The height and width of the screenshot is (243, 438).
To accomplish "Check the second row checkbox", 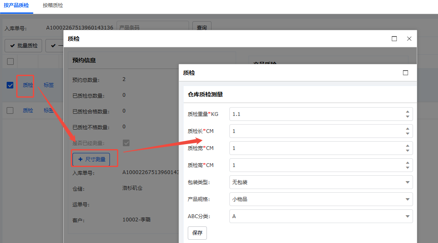I will [10, 110].
